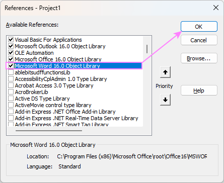The height and width of the screenshot is (183, 224).
Task: Uncheck the OLE Automation checkbox
Action: (x=11, y=53)
